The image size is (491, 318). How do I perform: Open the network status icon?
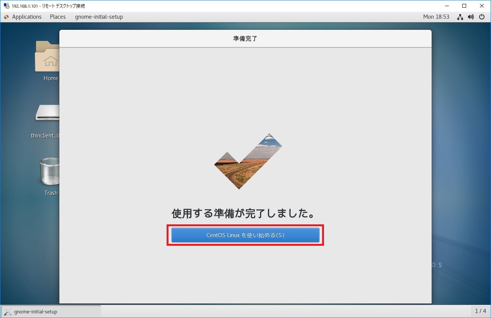(x=461, y=17)
